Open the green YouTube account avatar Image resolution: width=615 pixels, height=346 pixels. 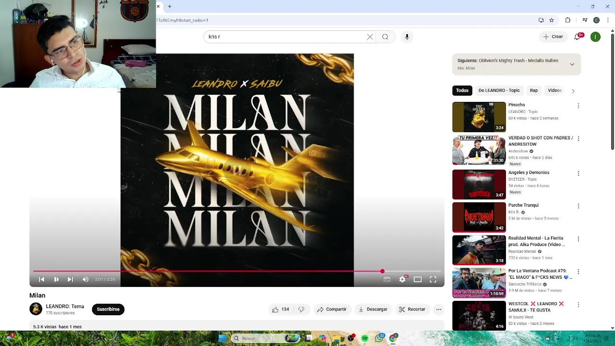(x=595, y=37)
